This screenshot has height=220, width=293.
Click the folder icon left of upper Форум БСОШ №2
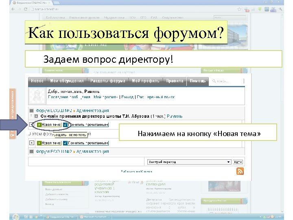31,110
